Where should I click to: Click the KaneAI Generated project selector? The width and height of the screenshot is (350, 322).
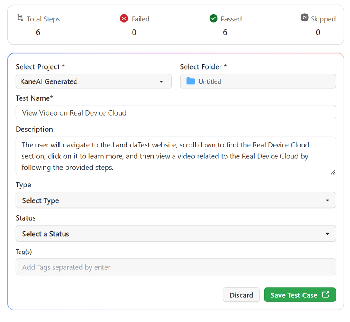[x=94, y=81]
